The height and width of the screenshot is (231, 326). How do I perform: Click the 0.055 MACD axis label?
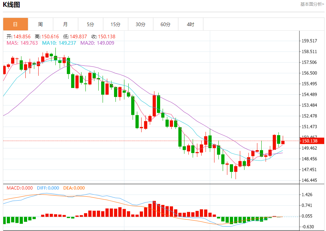[x=307, y=216]
